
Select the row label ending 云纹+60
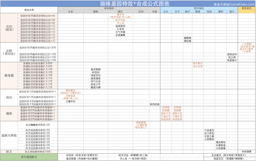[38, 16]
